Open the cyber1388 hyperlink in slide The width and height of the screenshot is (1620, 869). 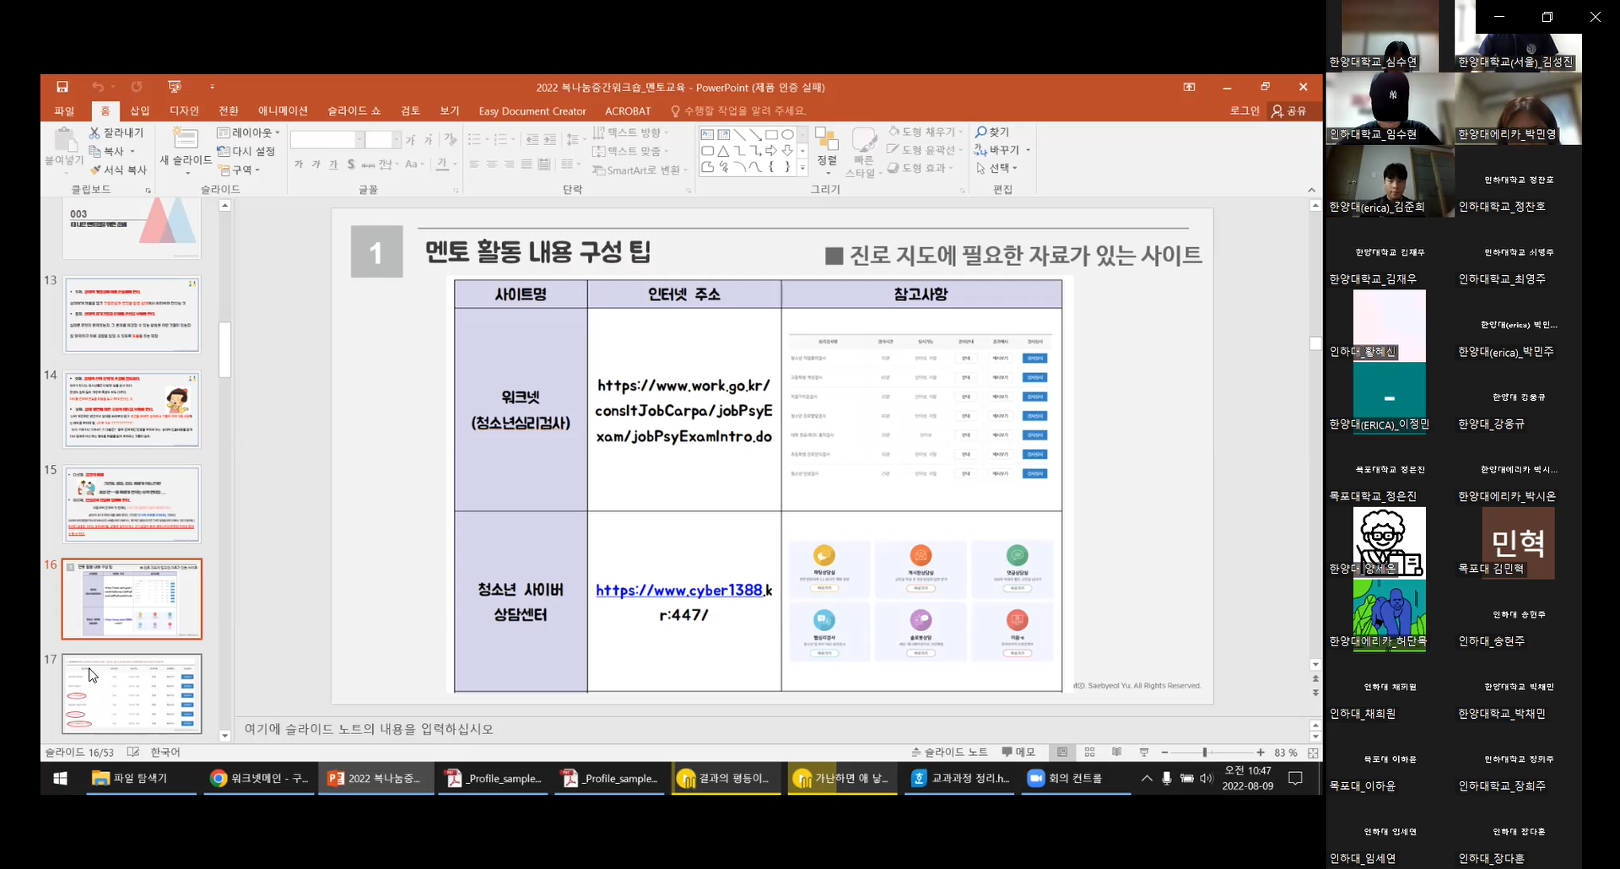(679, 591)
